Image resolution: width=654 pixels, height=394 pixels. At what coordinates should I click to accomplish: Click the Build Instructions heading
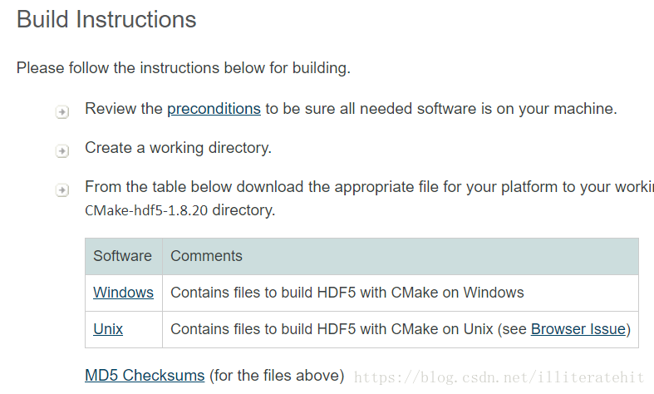coord(106,20)
